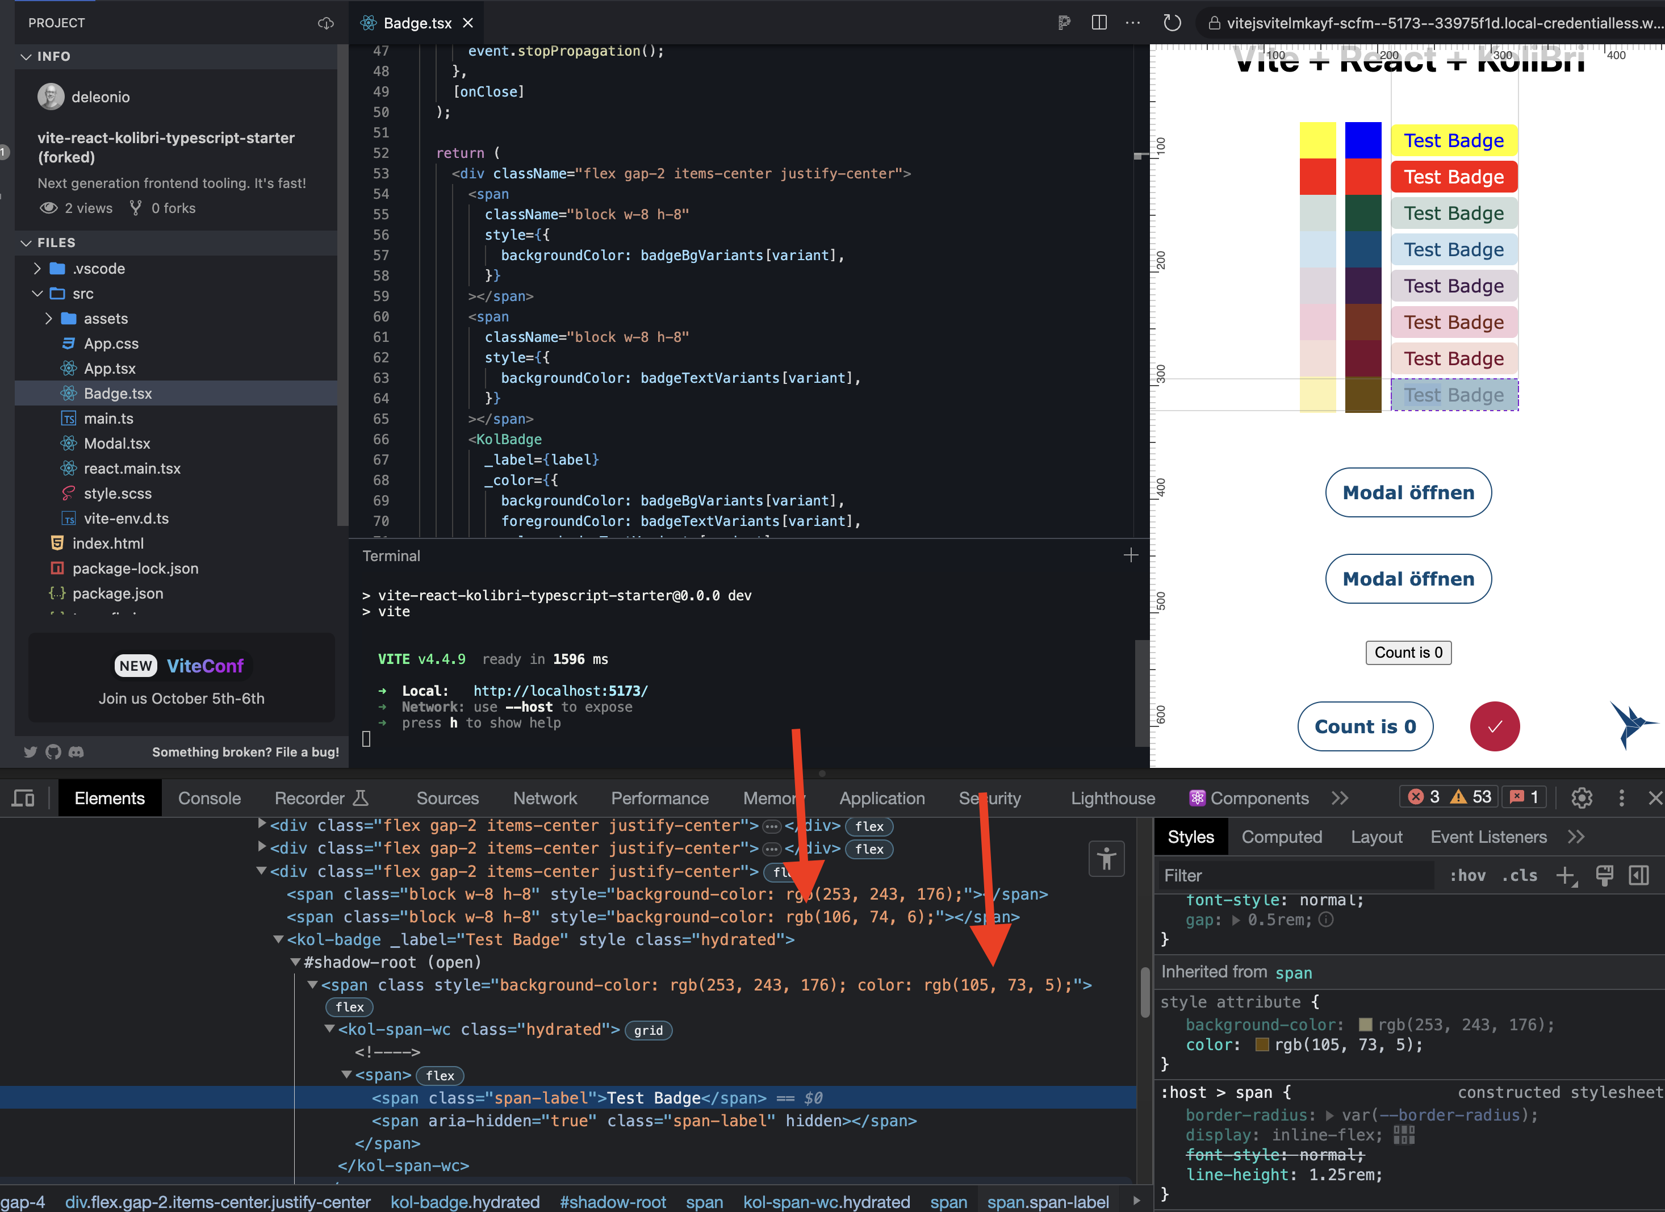Open the Network panel in DevTools
The height and width of the screenshot is (1212, 1665).
coord(546,798)
